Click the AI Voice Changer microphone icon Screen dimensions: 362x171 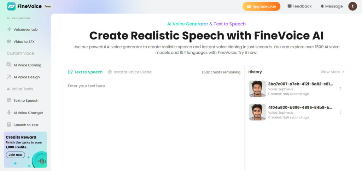tap(9, 112)
